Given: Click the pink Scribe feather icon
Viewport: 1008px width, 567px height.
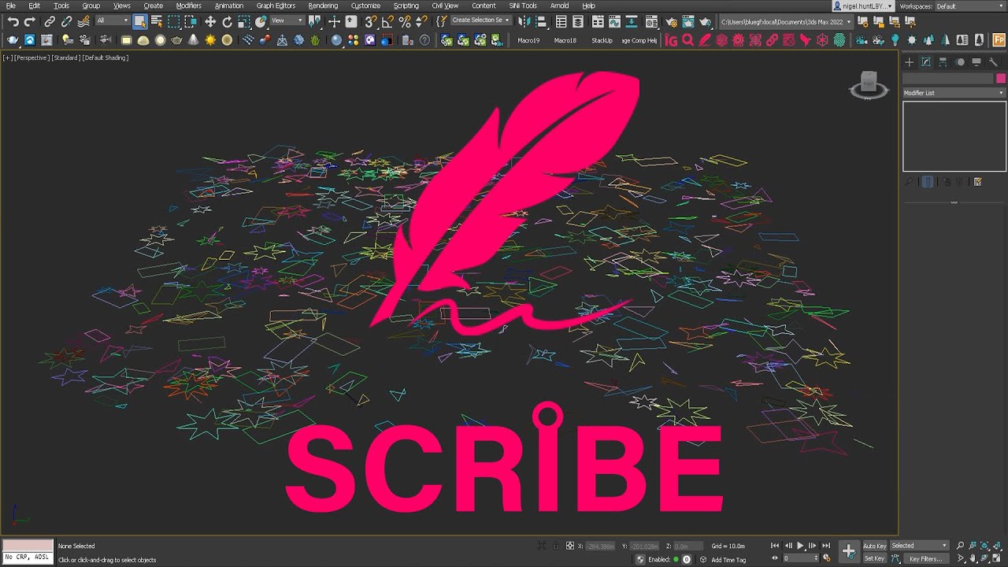Looking at the screenshot, I should (x=705, y=40).
